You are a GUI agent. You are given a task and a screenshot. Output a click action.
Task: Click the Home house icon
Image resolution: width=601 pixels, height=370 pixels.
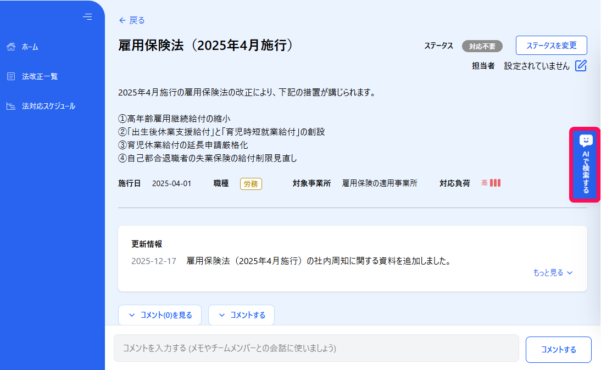[11, 47]
